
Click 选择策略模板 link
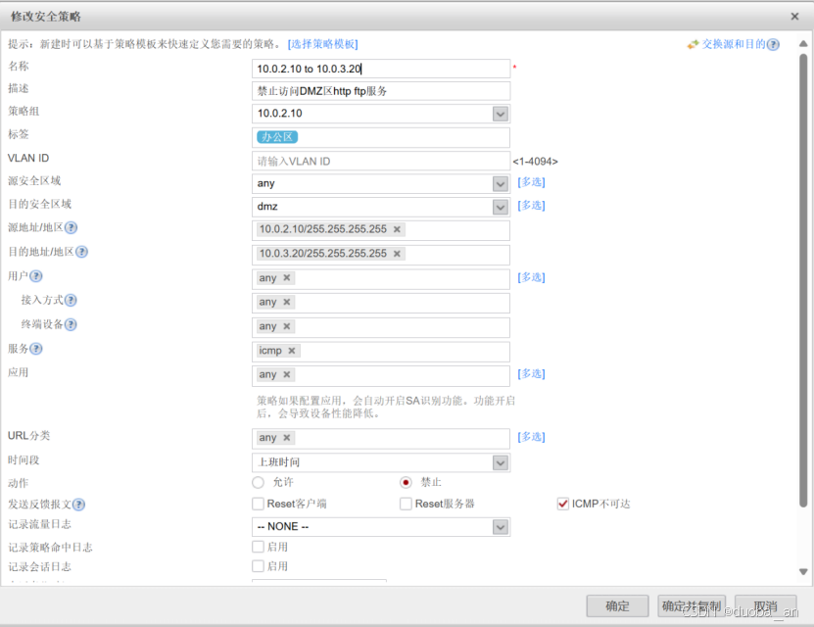tap(323, 44)
